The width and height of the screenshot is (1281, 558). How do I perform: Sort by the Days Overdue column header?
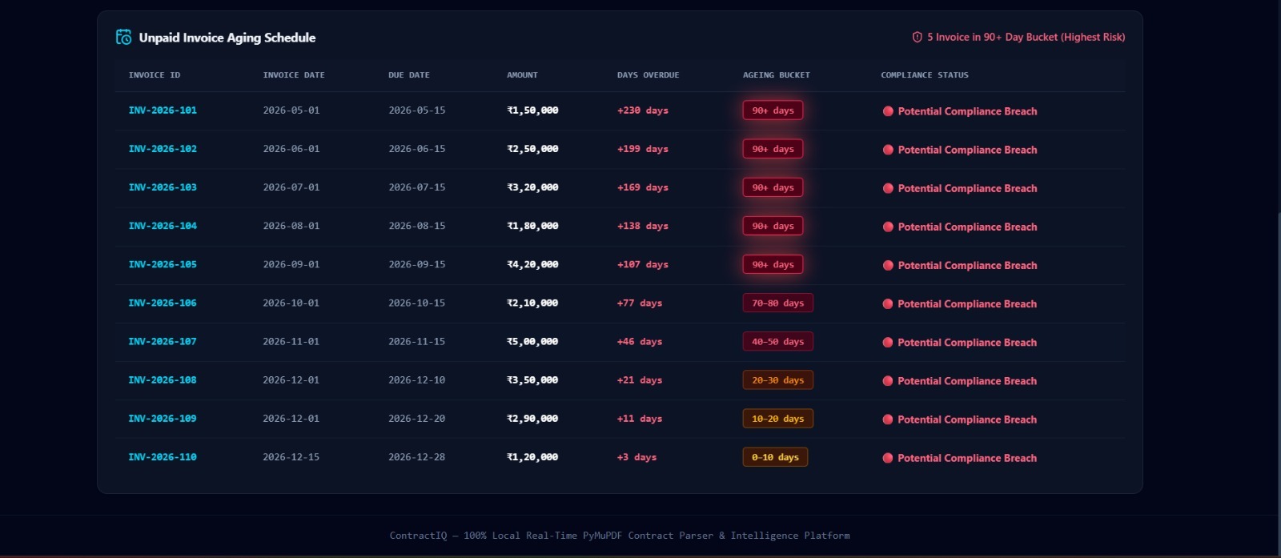[648, 75]
